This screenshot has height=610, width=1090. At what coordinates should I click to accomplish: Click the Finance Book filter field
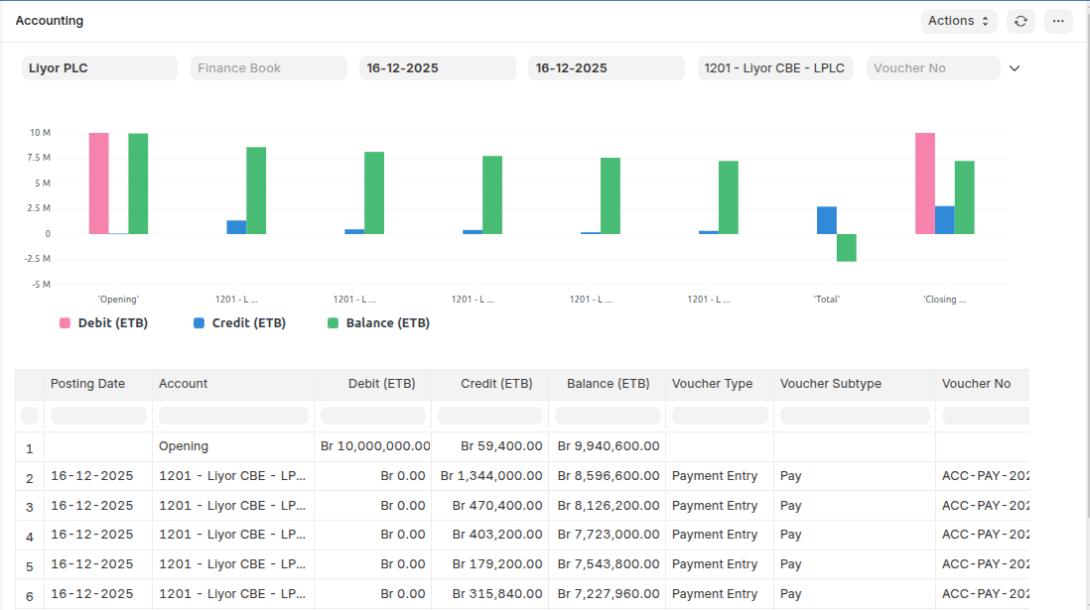point(268,68)
